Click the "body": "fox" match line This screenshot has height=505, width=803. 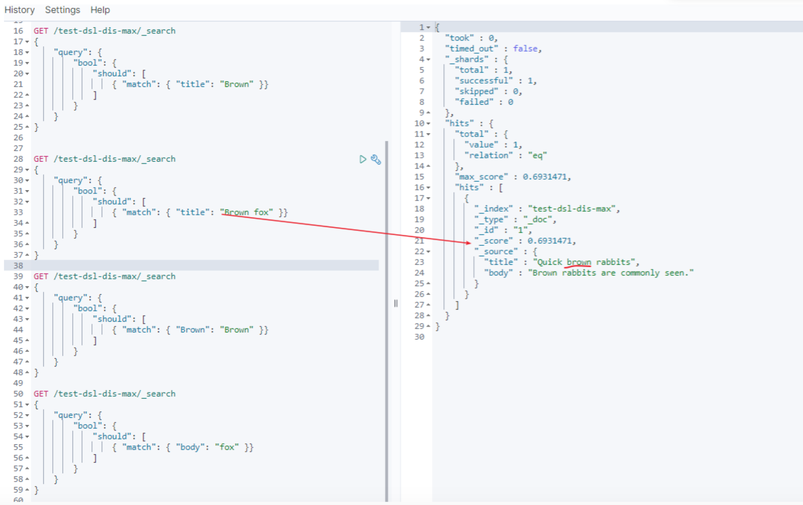(x=183, y=447)
